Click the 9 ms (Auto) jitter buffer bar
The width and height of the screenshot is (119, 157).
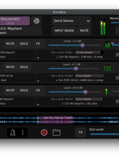pos(89,99)
